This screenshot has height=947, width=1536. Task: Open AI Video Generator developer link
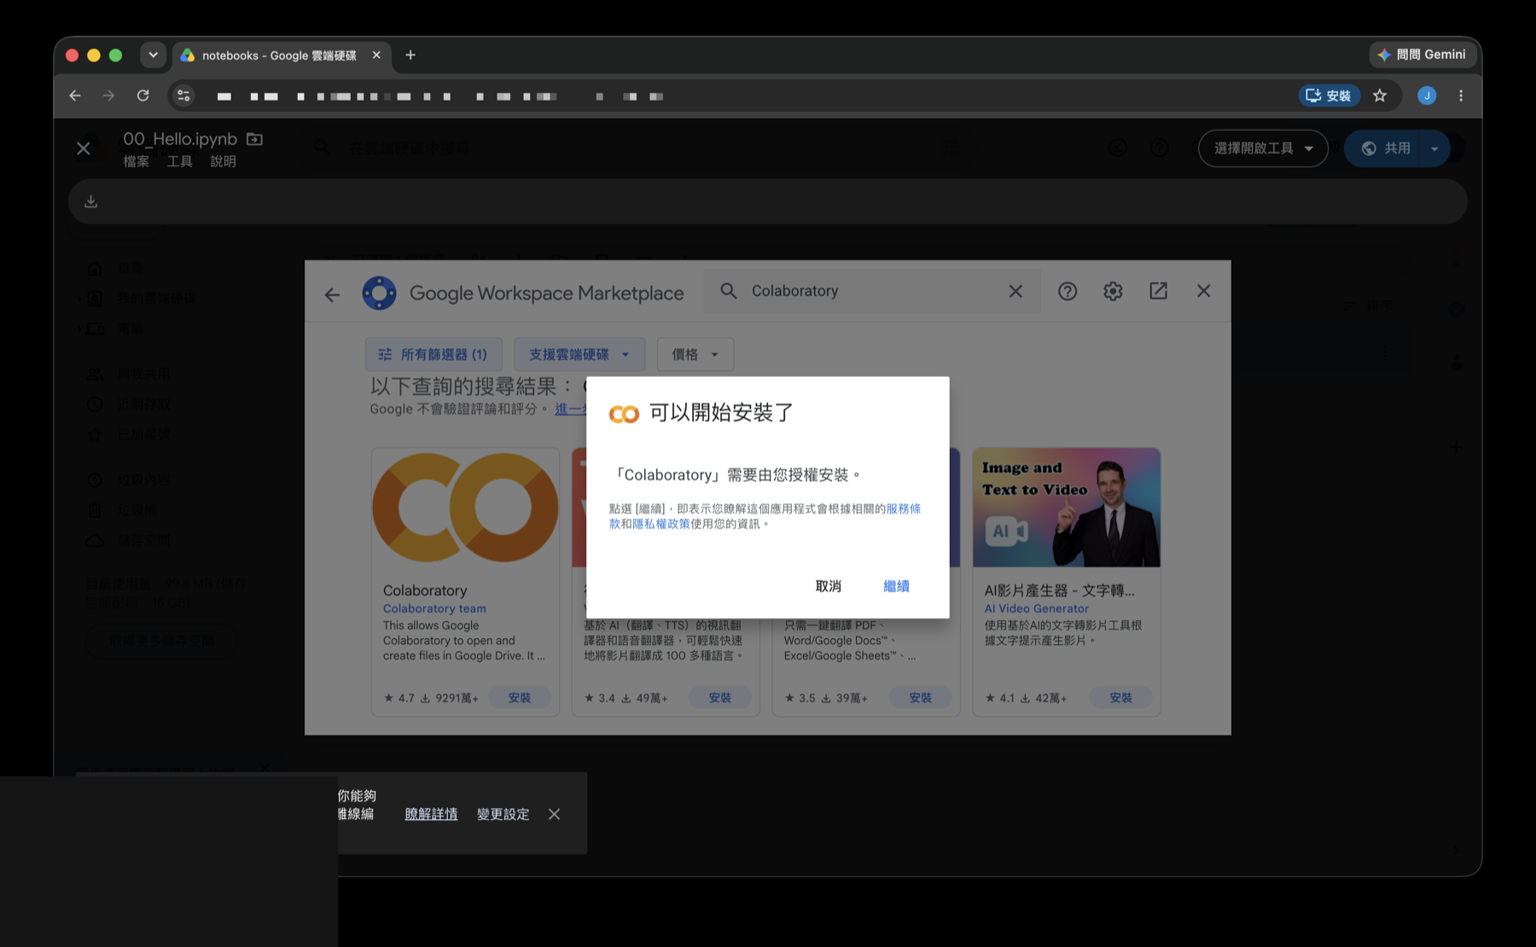point(1037,608)
